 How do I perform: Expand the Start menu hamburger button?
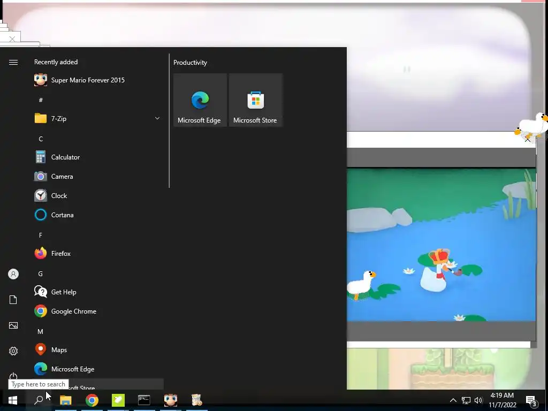tap(13, 62)
